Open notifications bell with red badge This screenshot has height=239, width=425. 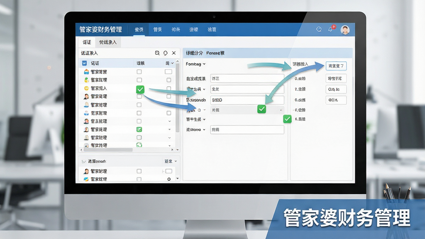point(331,29)
